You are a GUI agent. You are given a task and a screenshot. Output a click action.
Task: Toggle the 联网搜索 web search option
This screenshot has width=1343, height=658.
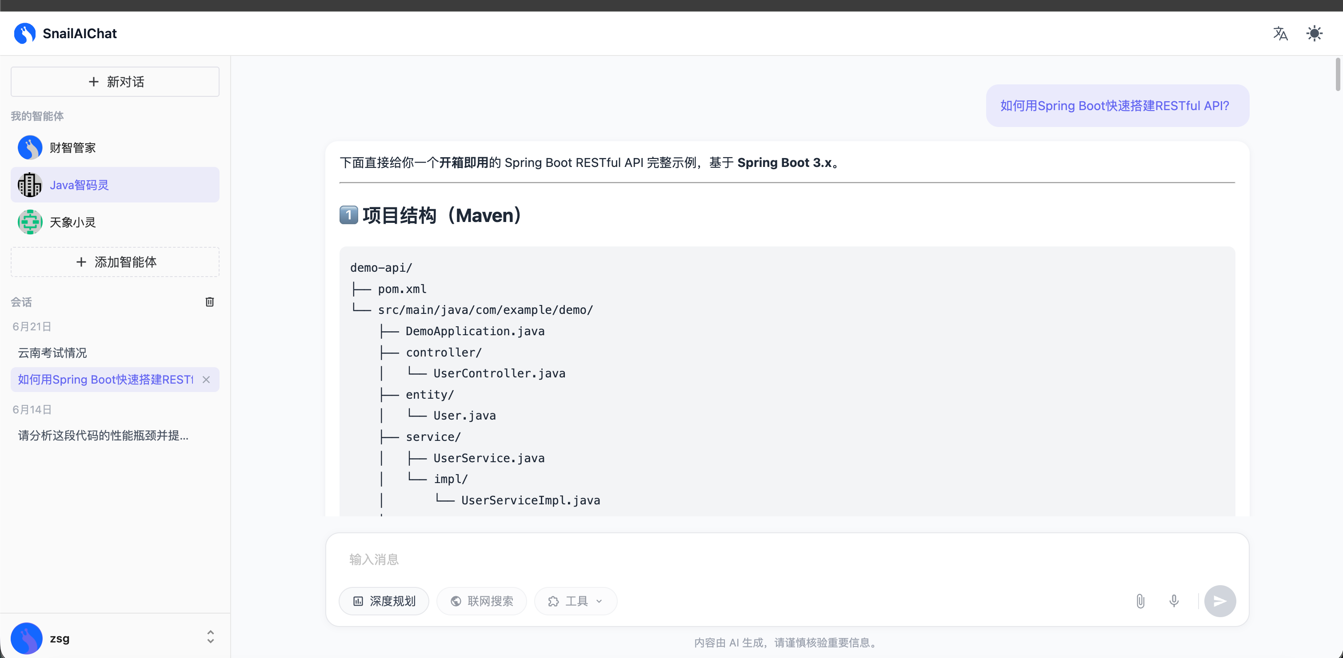point(482,601)
